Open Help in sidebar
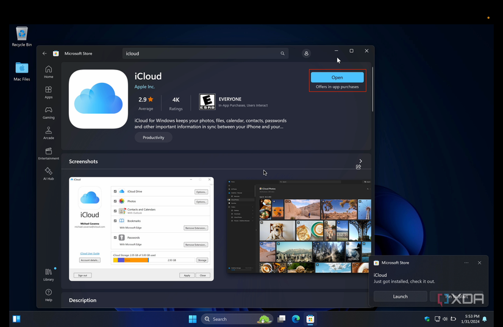This screenshot has height=327, width=503. [48, 295]
